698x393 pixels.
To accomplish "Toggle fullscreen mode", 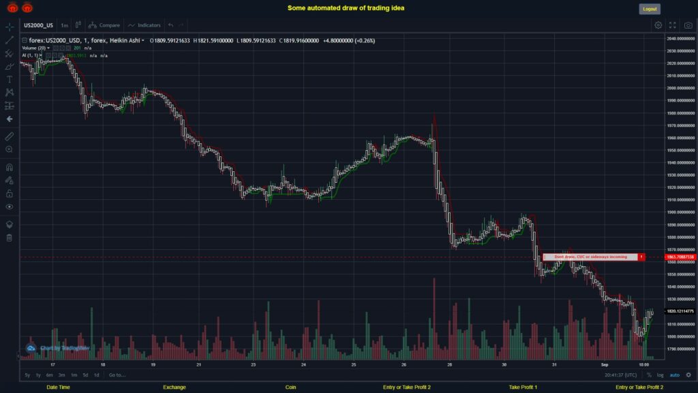I will (673, 25).
